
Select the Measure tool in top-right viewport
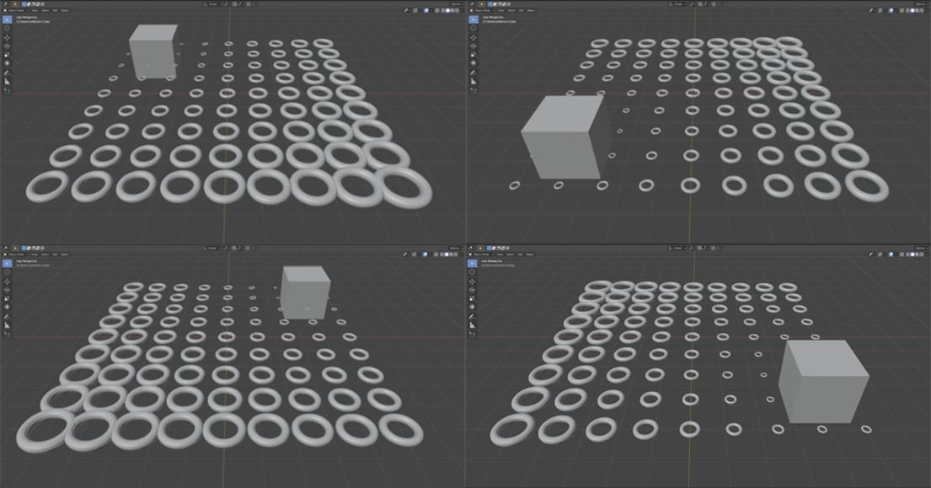[x=474, y=81]
